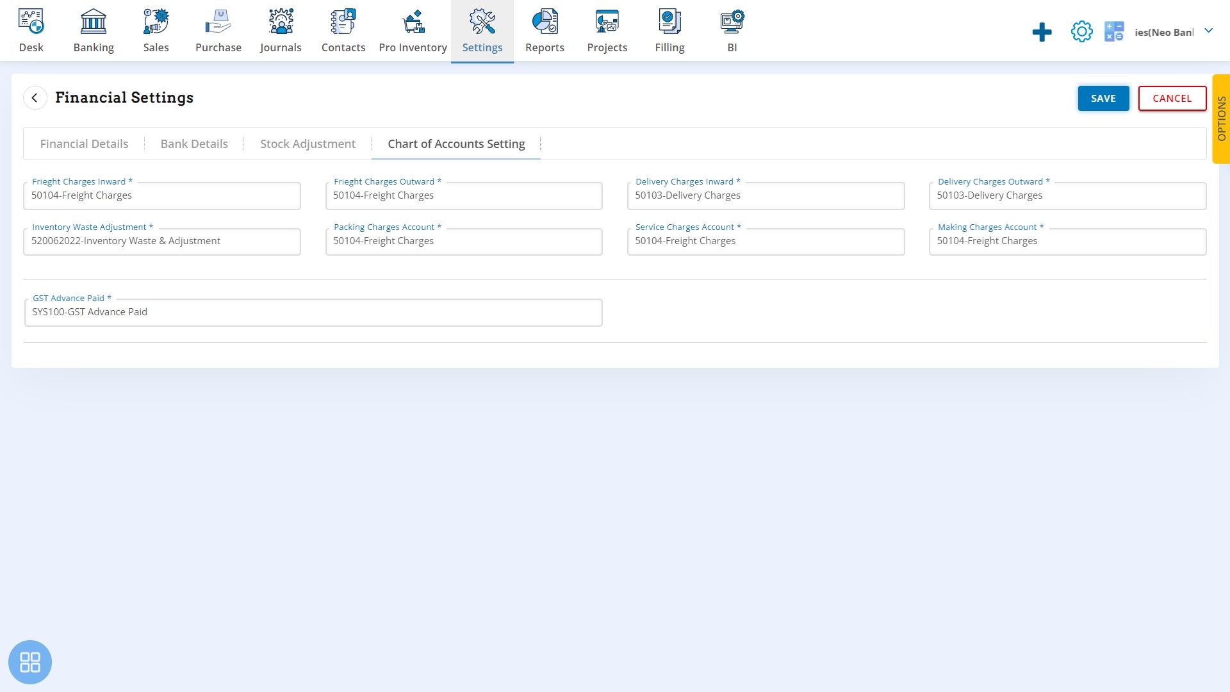This screenshot has width=1230, height=692.
Task: Open the Pro Inventory module
Action: pyautogui.click(x=413, y=31)
